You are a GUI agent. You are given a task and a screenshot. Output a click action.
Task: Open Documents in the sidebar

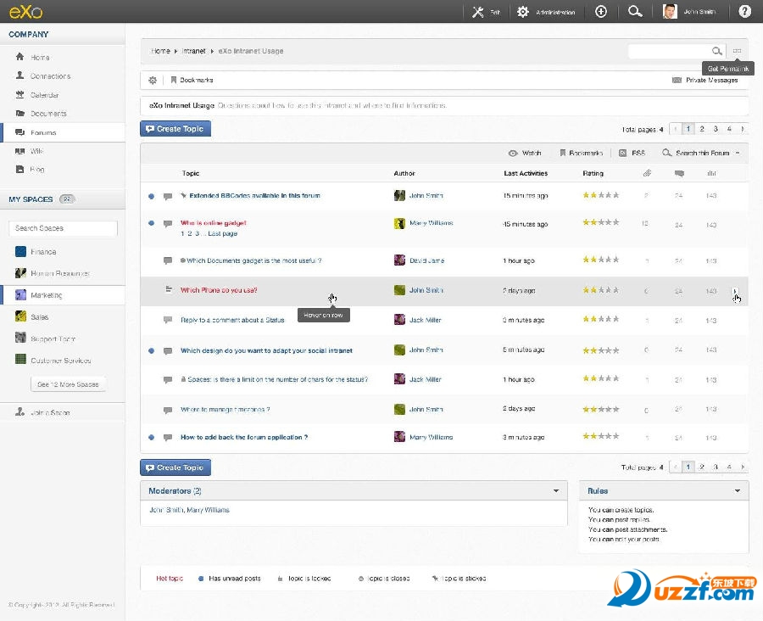click(x=48, y=114)
